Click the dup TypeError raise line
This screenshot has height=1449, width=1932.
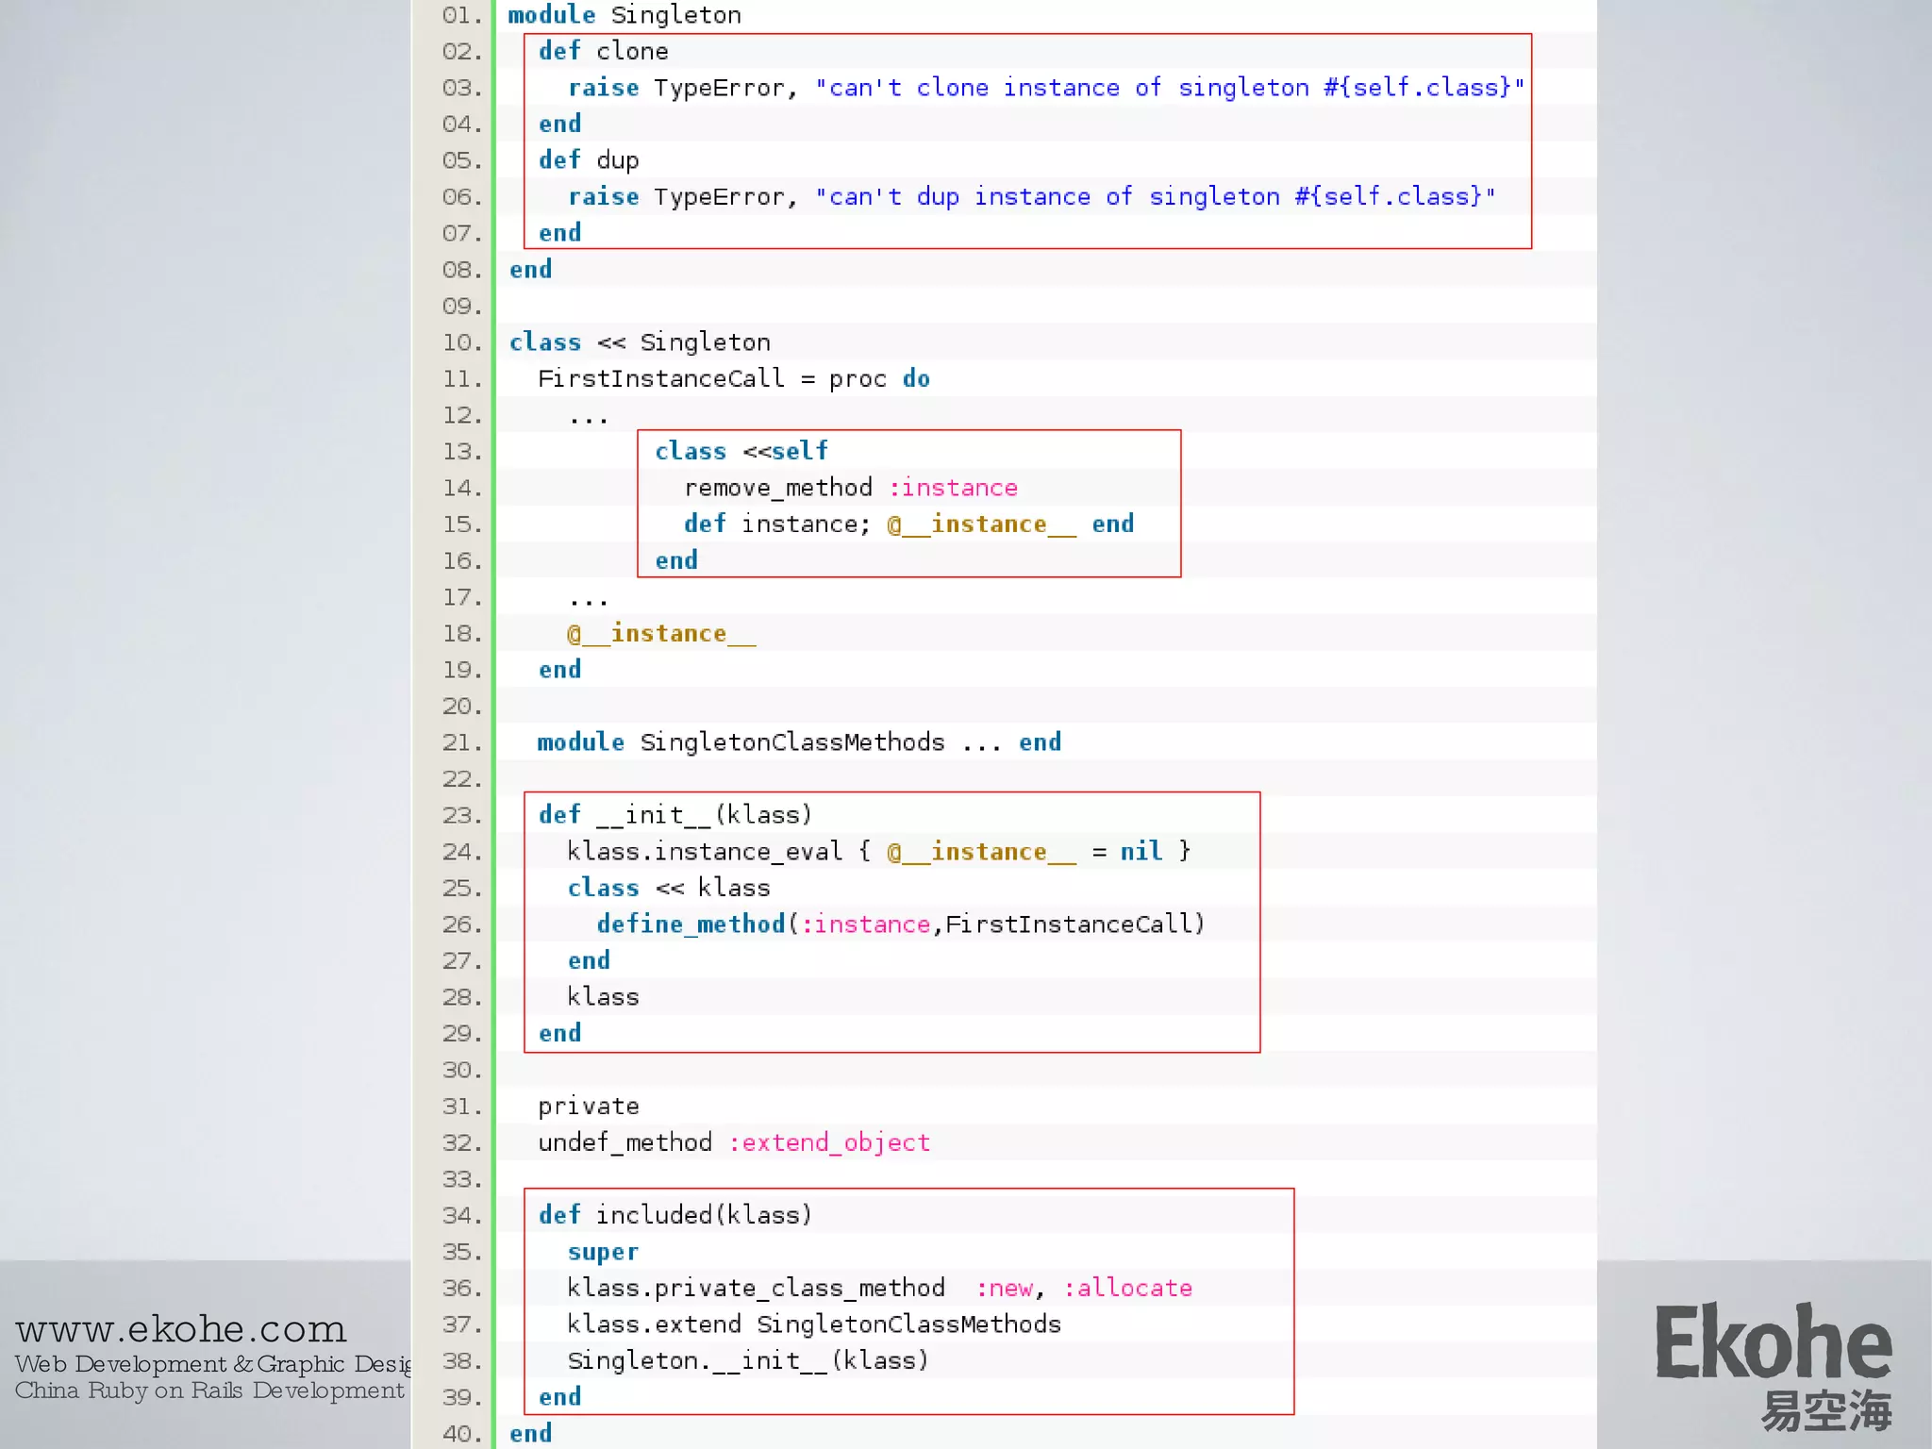[1032, 196]
